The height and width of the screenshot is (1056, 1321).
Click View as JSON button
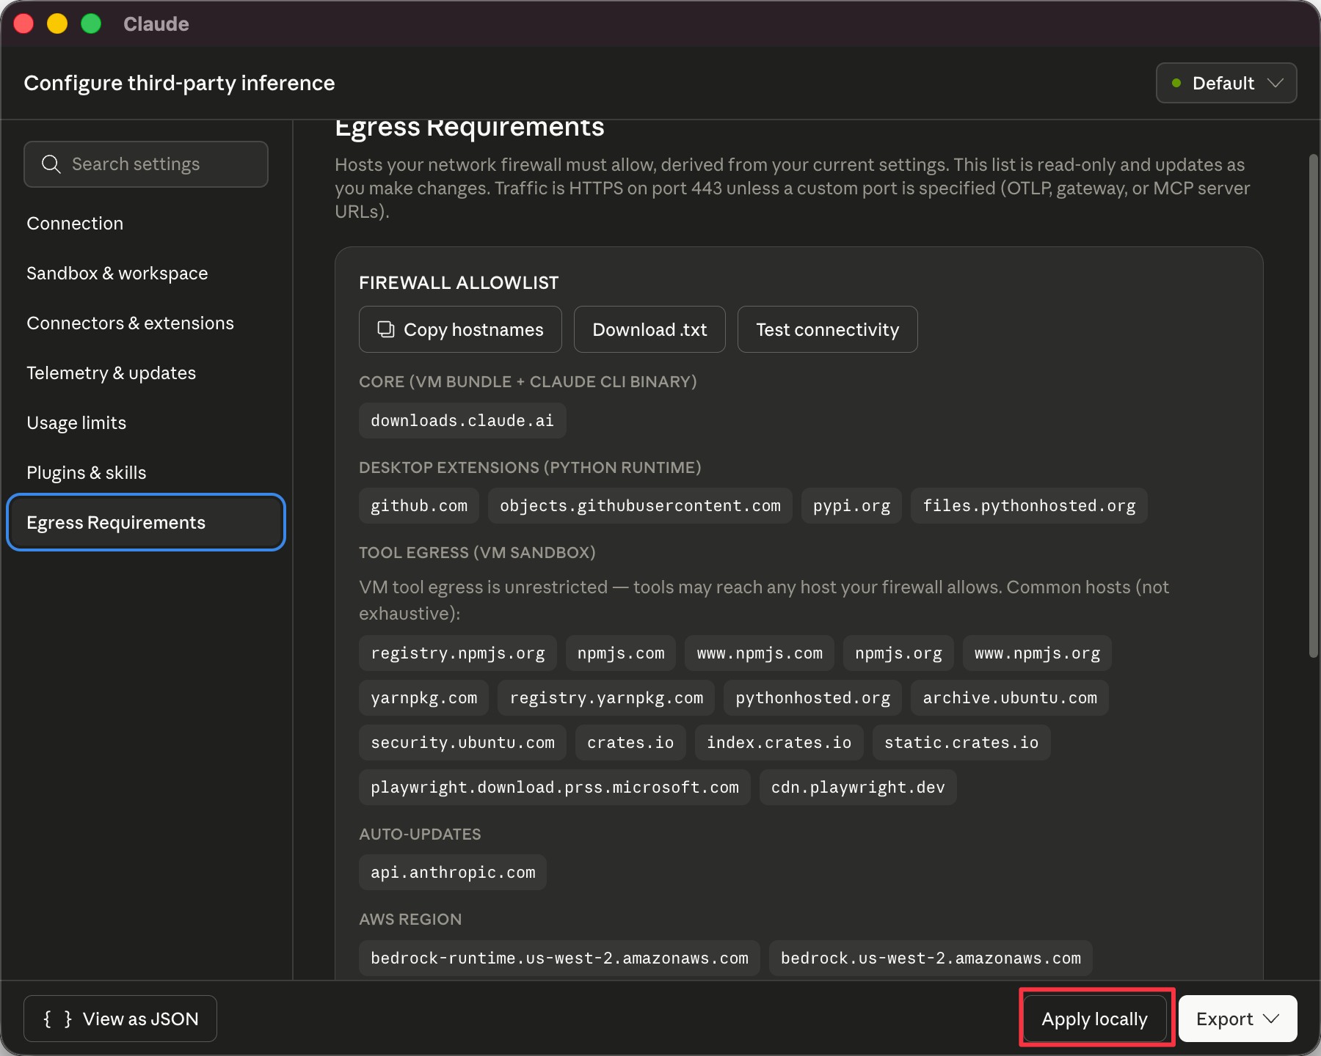(x=120, y=1019)
